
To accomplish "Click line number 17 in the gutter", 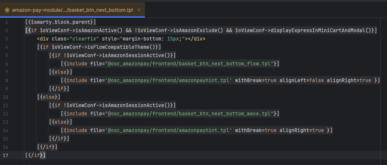I will tap(6, 155).
